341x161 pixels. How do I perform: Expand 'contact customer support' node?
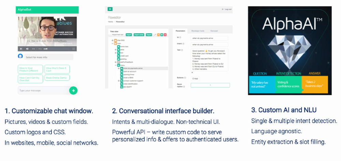119,81
